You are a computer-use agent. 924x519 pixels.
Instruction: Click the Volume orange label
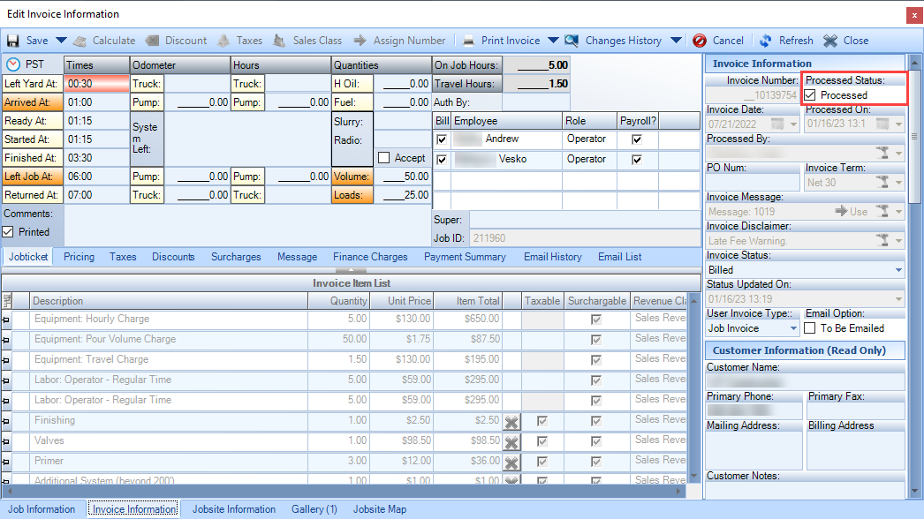click(x=352, y=177)
